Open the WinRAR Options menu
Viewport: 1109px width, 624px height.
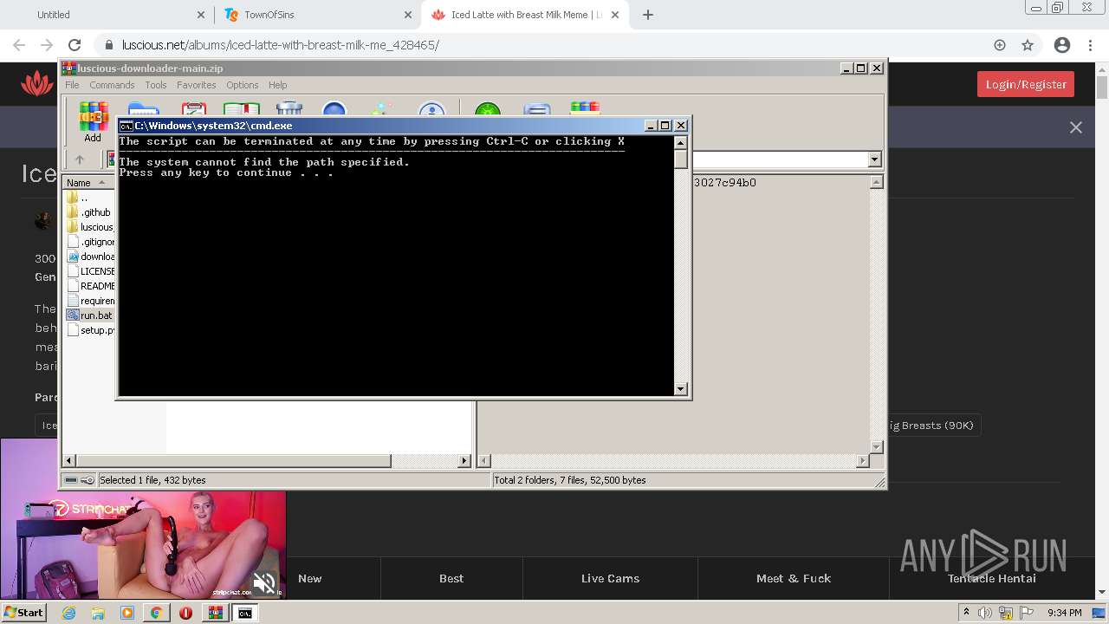coord(243,85)
